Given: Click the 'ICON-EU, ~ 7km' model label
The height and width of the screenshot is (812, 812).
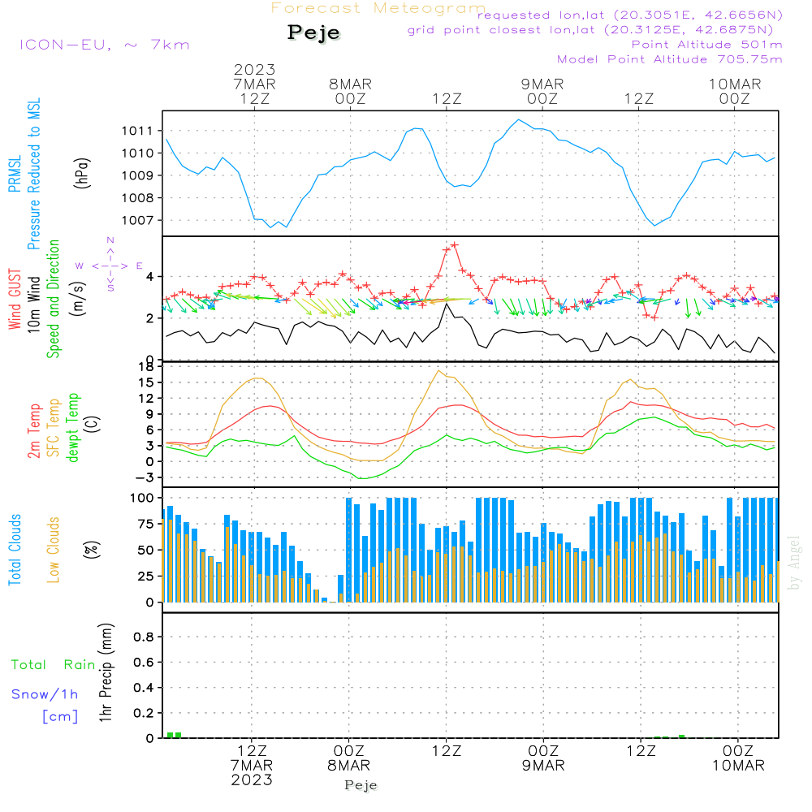Looking at the screenshot, I should [x=105, y=45].
